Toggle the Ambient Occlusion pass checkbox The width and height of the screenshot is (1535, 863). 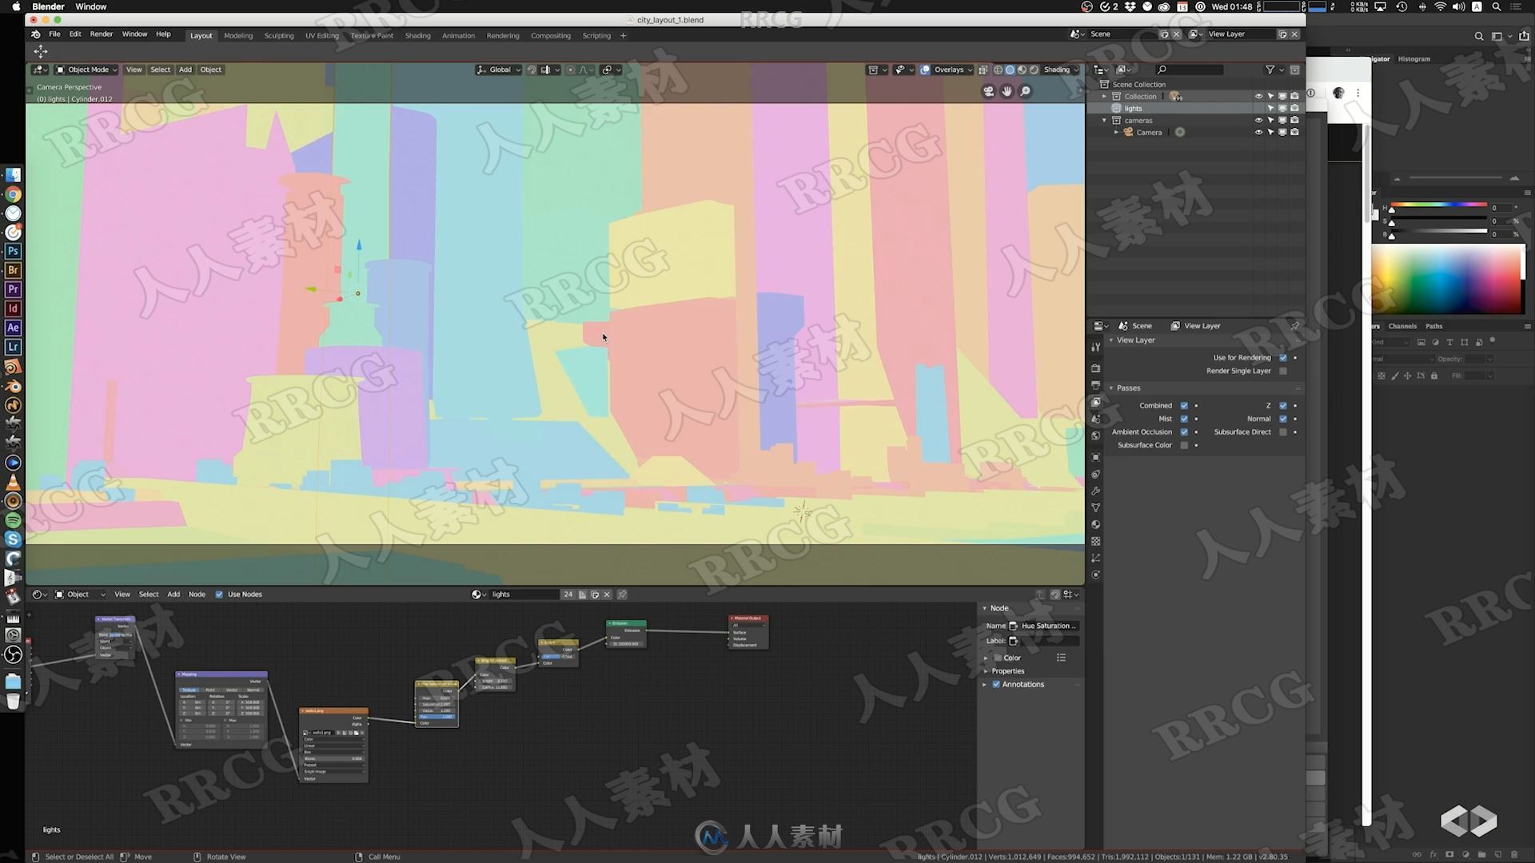tap(1184, 432)
